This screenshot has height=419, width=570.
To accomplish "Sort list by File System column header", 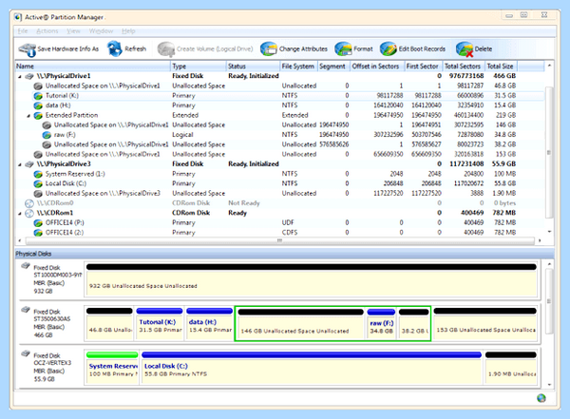I will click(x=299, y=67).
